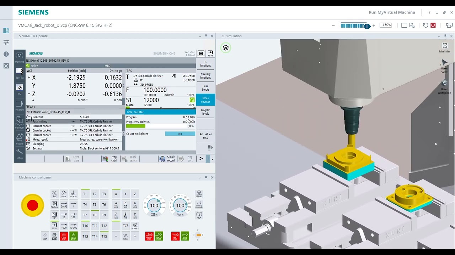Advance horizontal softkey bar with > arrow
Viewport: 455px width, 255px height.
201,159
